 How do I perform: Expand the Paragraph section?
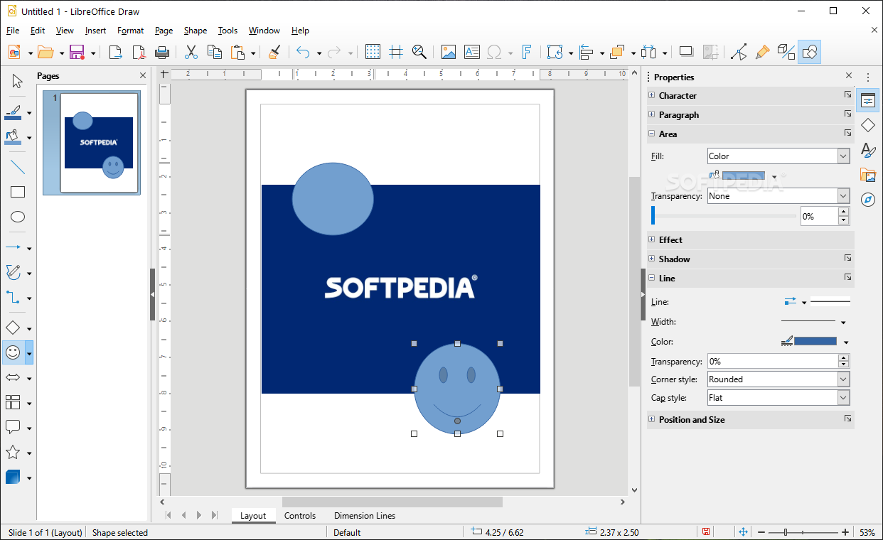pyautogui.click(x=651, y=114)
